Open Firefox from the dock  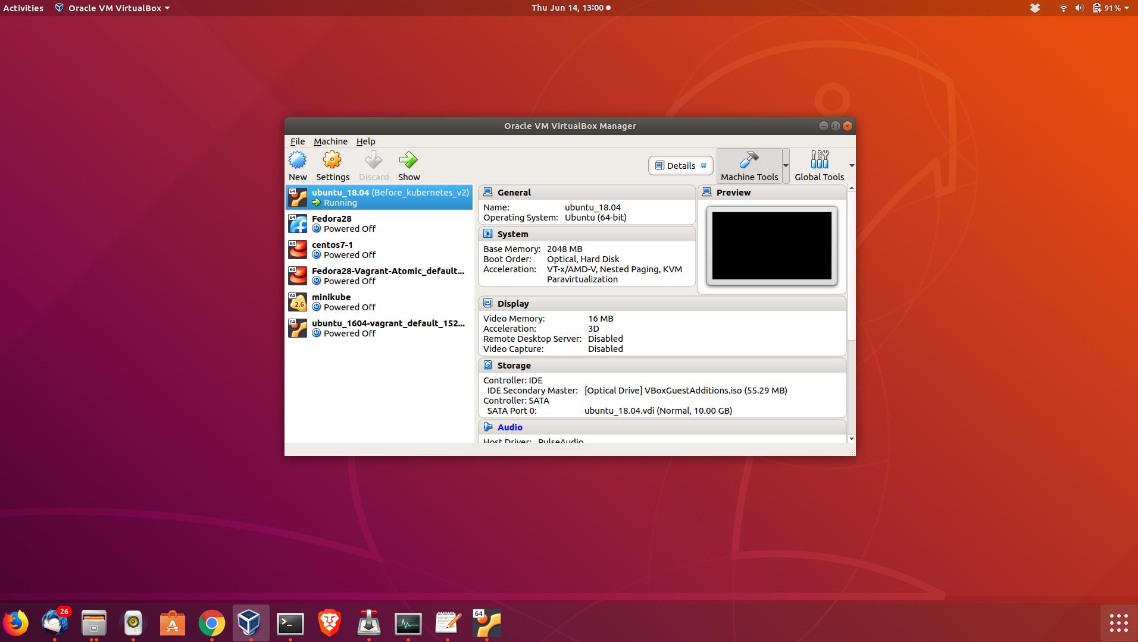click(16, 623)
